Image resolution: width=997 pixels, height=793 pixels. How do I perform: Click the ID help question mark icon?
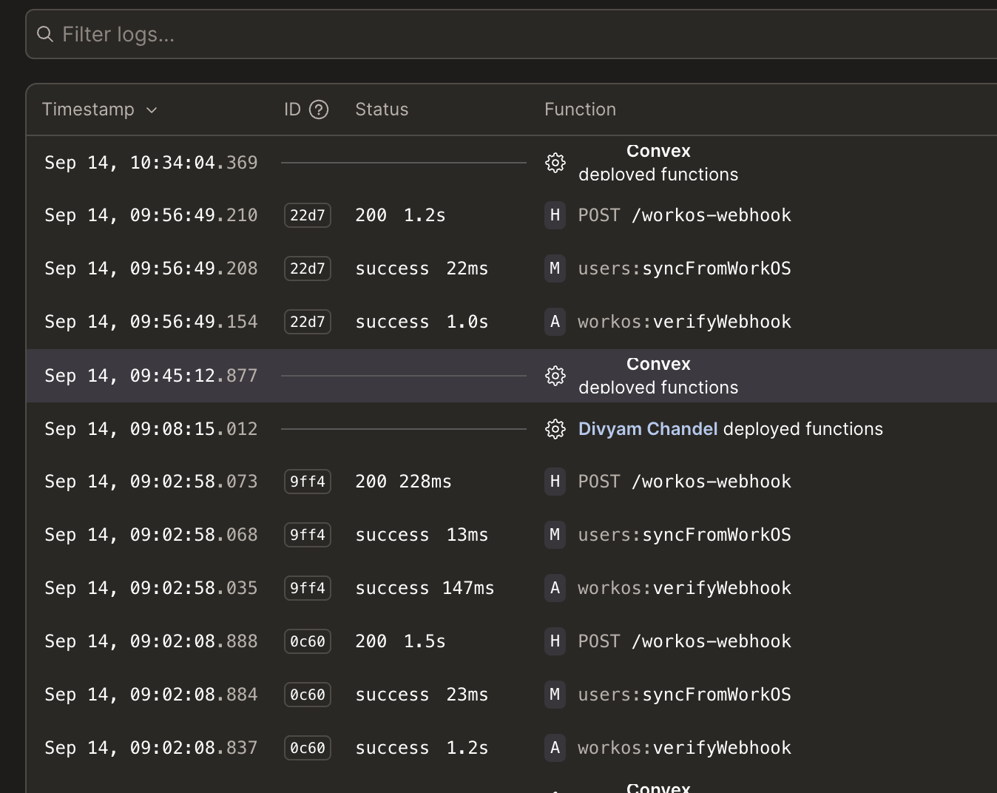[319, 109]
